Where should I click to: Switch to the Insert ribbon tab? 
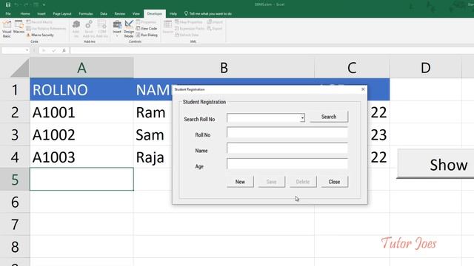[x=41, y=13]
